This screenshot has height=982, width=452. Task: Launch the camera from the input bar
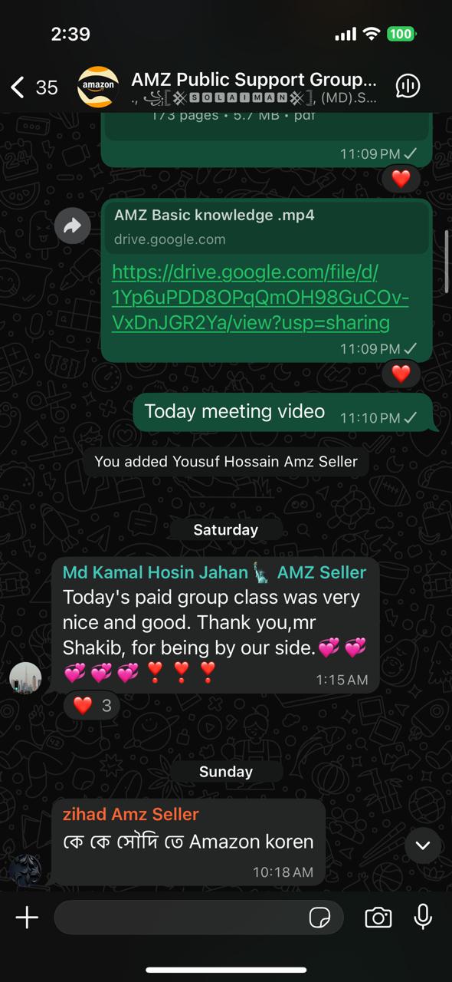pyautogui.click(x=378, y=918)
